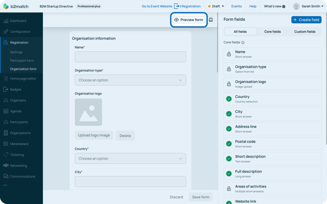Viewport: 327px width, 204px height.
Task: Click the organisation Name input field
Action: coord(130,57)
